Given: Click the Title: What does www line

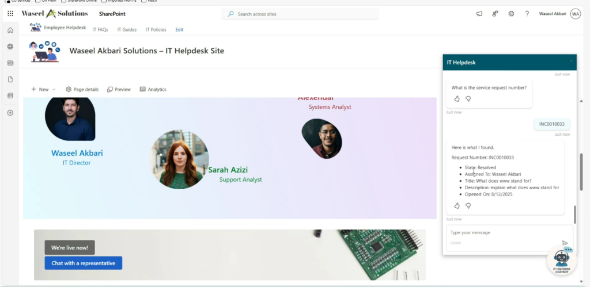Looking at the screenshot, I should [x=498, y=181].
